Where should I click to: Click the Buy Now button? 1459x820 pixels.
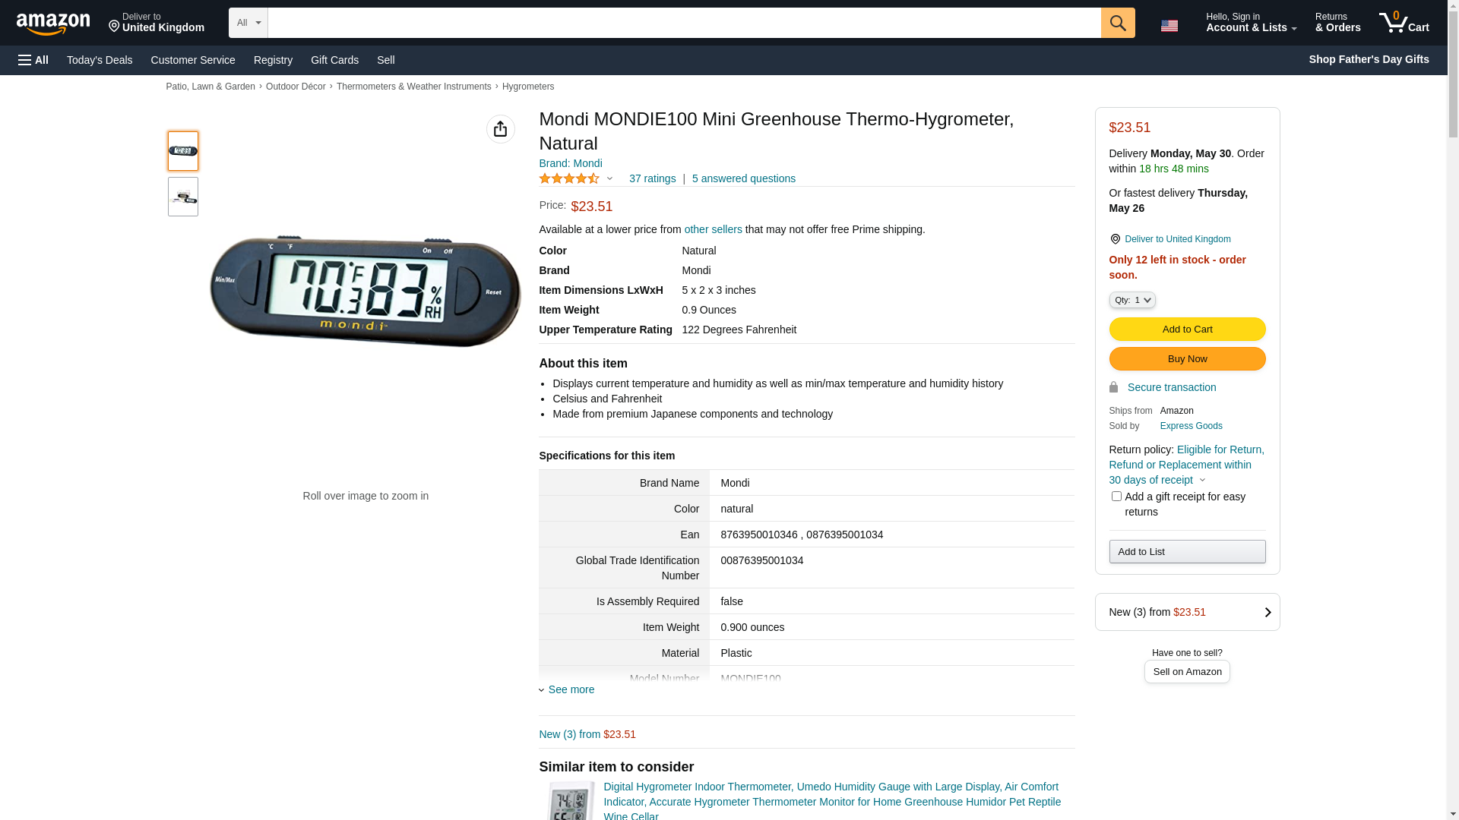1186,359
